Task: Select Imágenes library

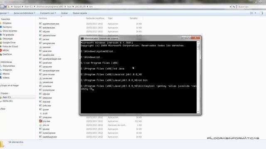Action: point(7,70)
